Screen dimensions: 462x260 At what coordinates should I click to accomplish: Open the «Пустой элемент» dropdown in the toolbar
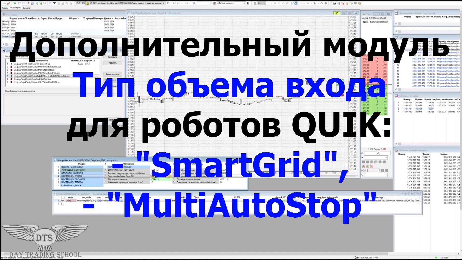[244, 3]
